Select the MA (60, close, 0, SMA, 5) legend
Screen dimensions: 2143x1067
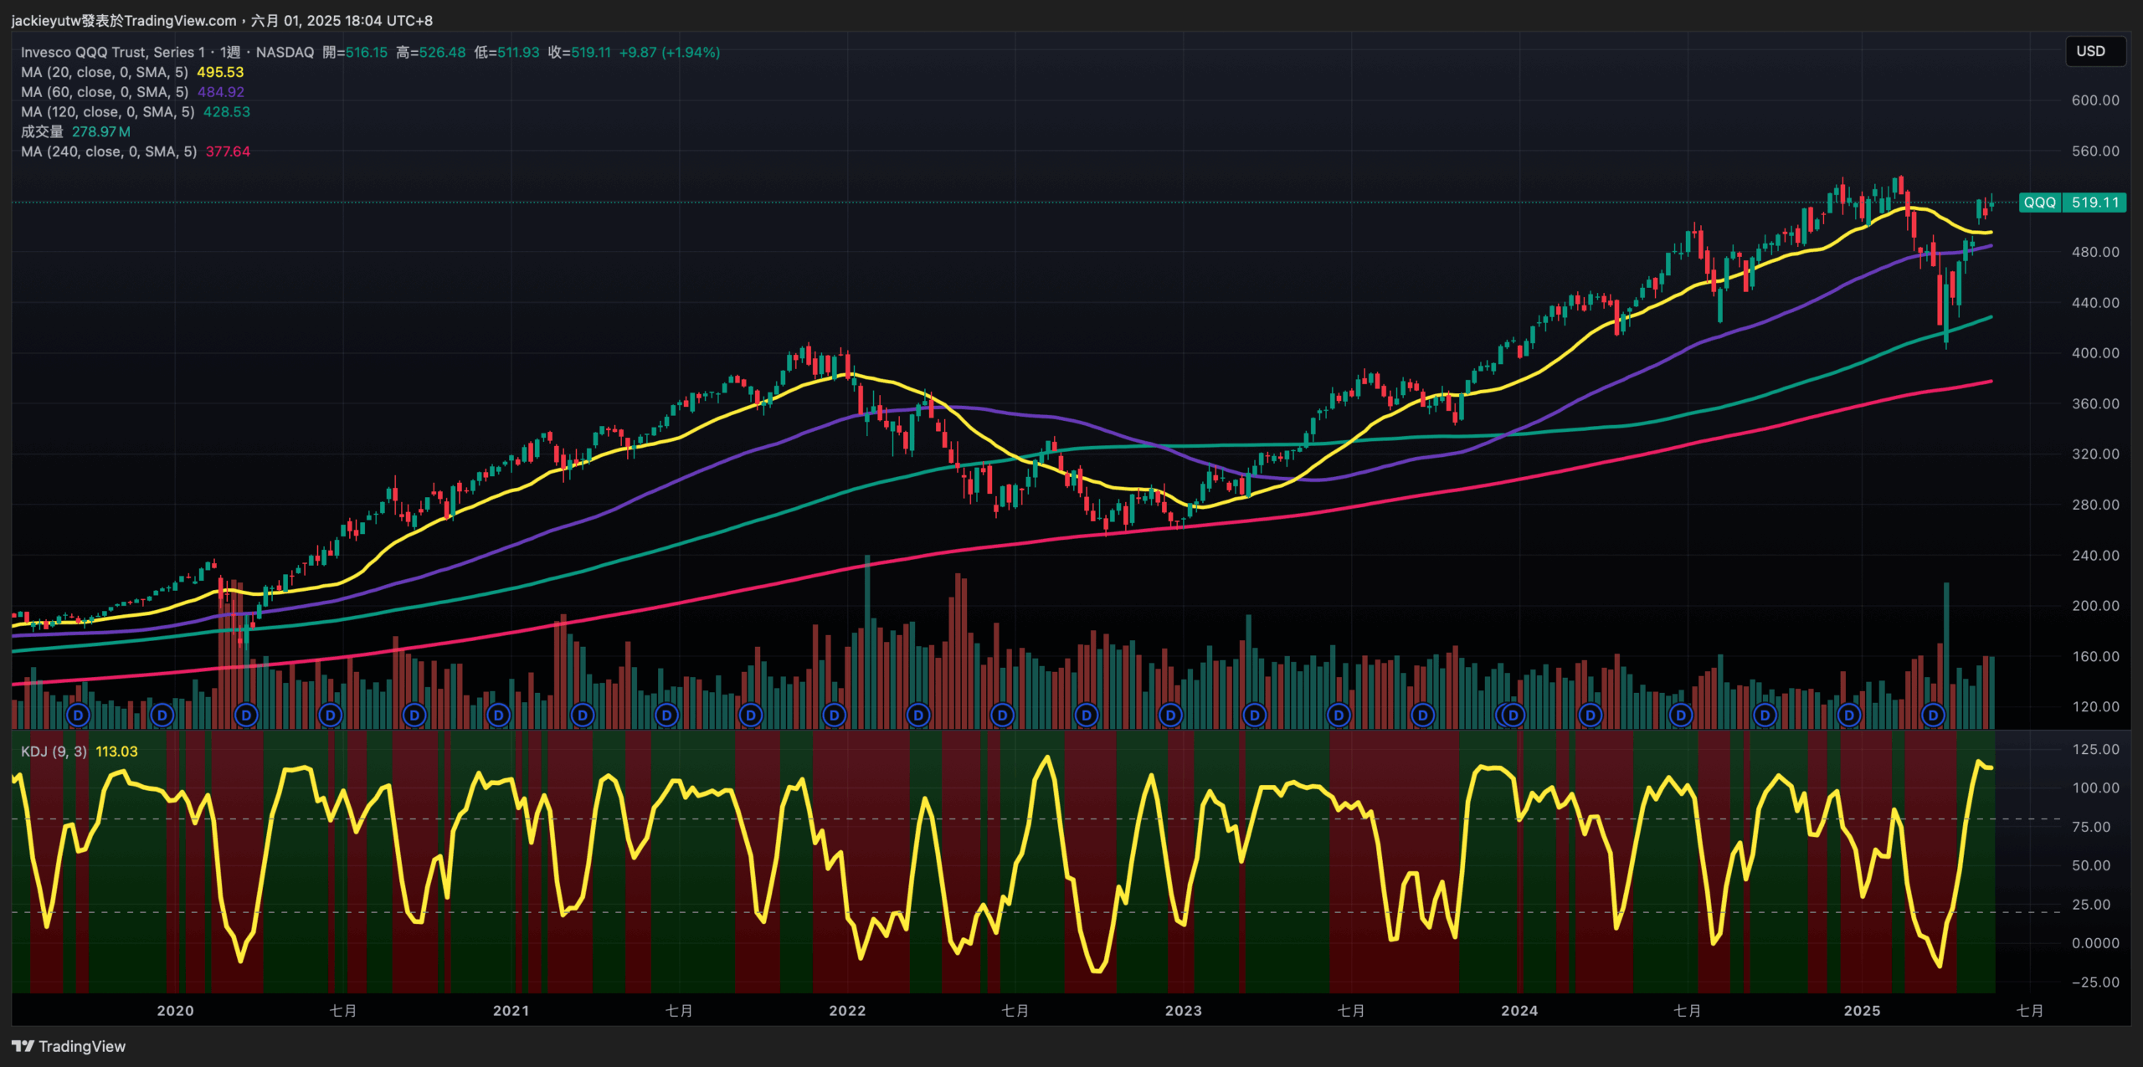click(x=105, y=92)
